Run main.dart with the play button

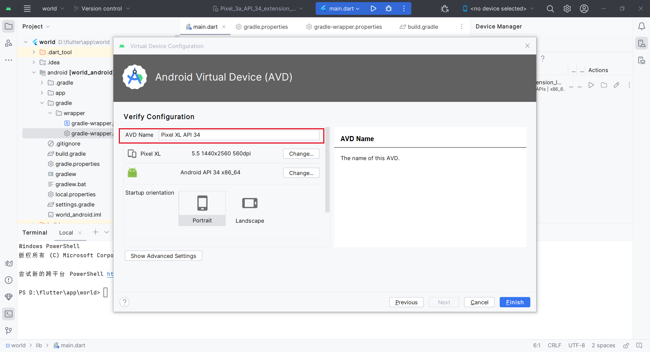coord(373,8)
